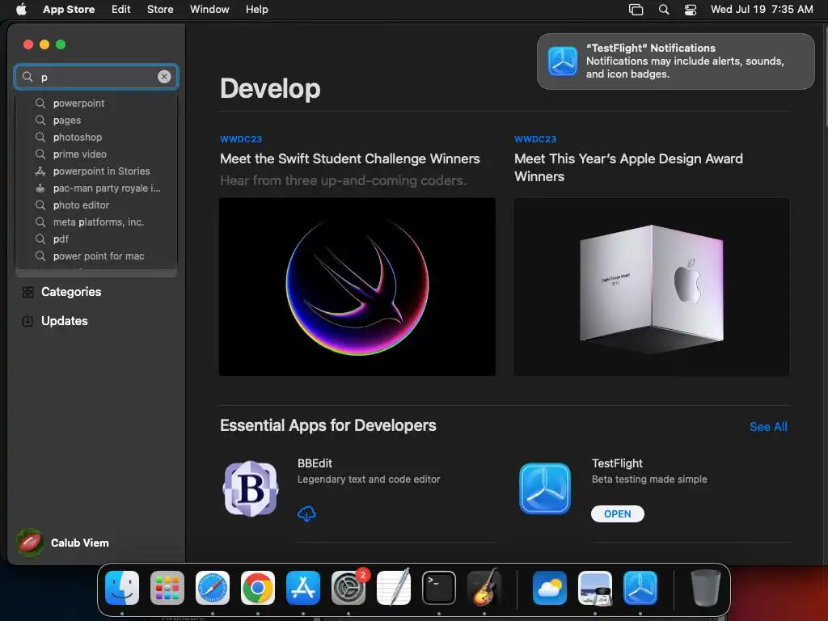The image size is (828, 621).
Task: Open TextEdit from the Dock
Action: pyautogui.click(x=394, y=588)
